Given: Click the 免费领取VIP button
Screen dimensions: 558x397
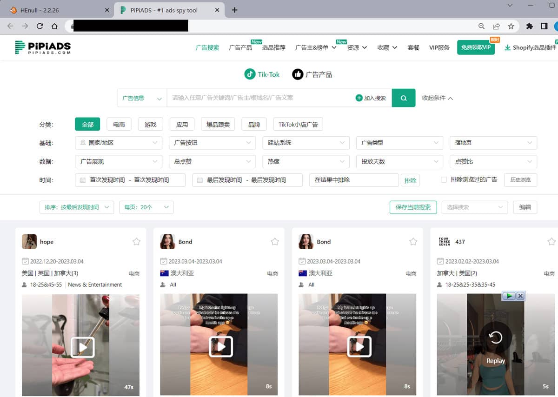Looking at the screenshot, I should point(476,47).
